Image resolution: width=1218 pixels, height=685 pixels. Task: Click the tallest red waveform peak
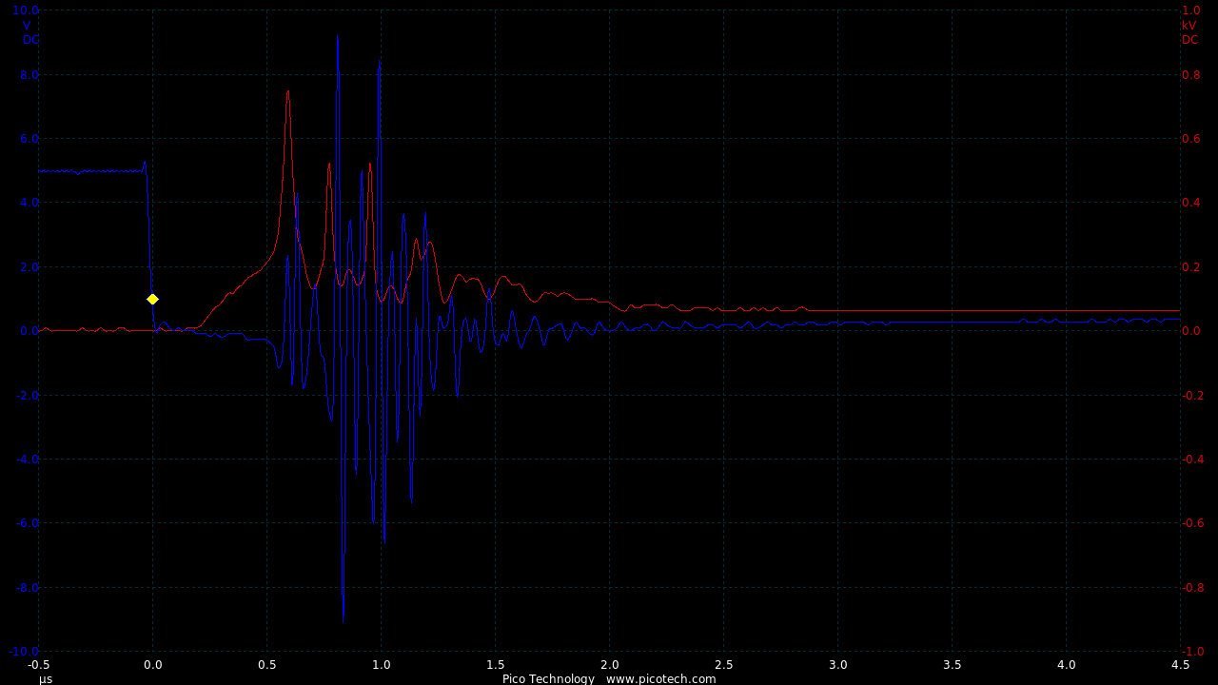pyautogui.click(x=287, y=92)
